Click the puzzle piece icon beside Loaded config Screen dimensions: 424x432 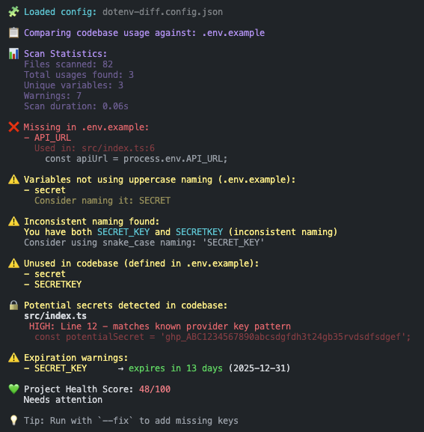click(13, 12)
